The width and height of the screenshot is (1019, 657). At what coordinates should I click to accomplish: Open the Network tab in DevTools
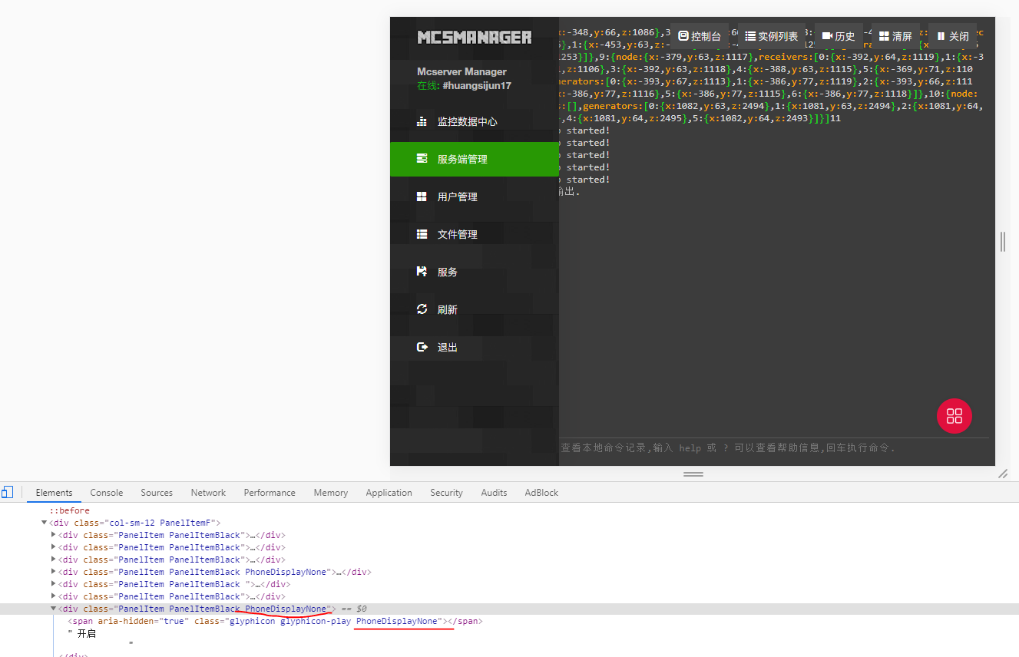208,492
